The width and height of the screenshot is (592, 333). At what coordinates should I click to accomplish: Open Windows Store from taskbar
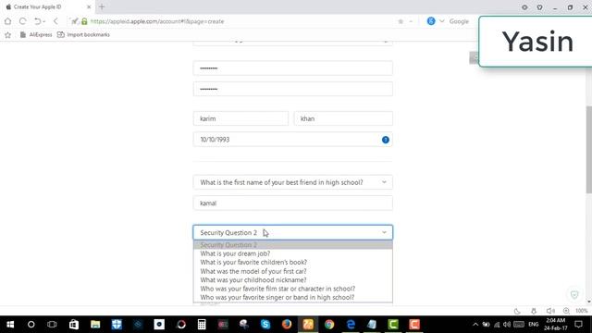(x=74, y=325)
